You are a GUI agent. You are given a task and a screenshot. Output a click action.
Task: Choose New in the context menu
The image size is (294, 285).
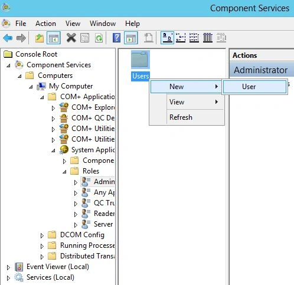click(x=187, y=87)
